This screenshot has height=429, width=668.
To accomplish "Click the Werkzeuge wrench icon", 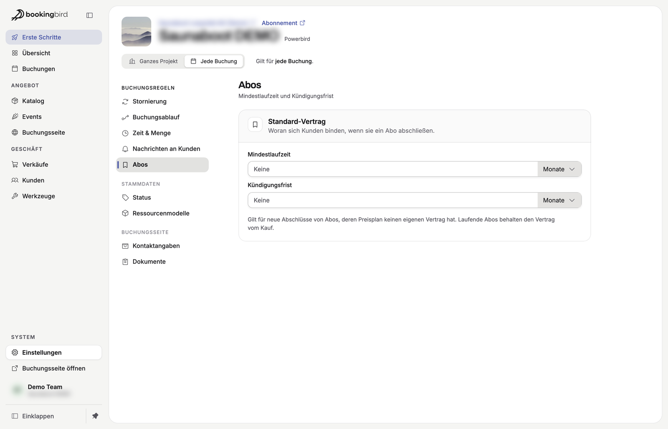I will click(15, 196).
